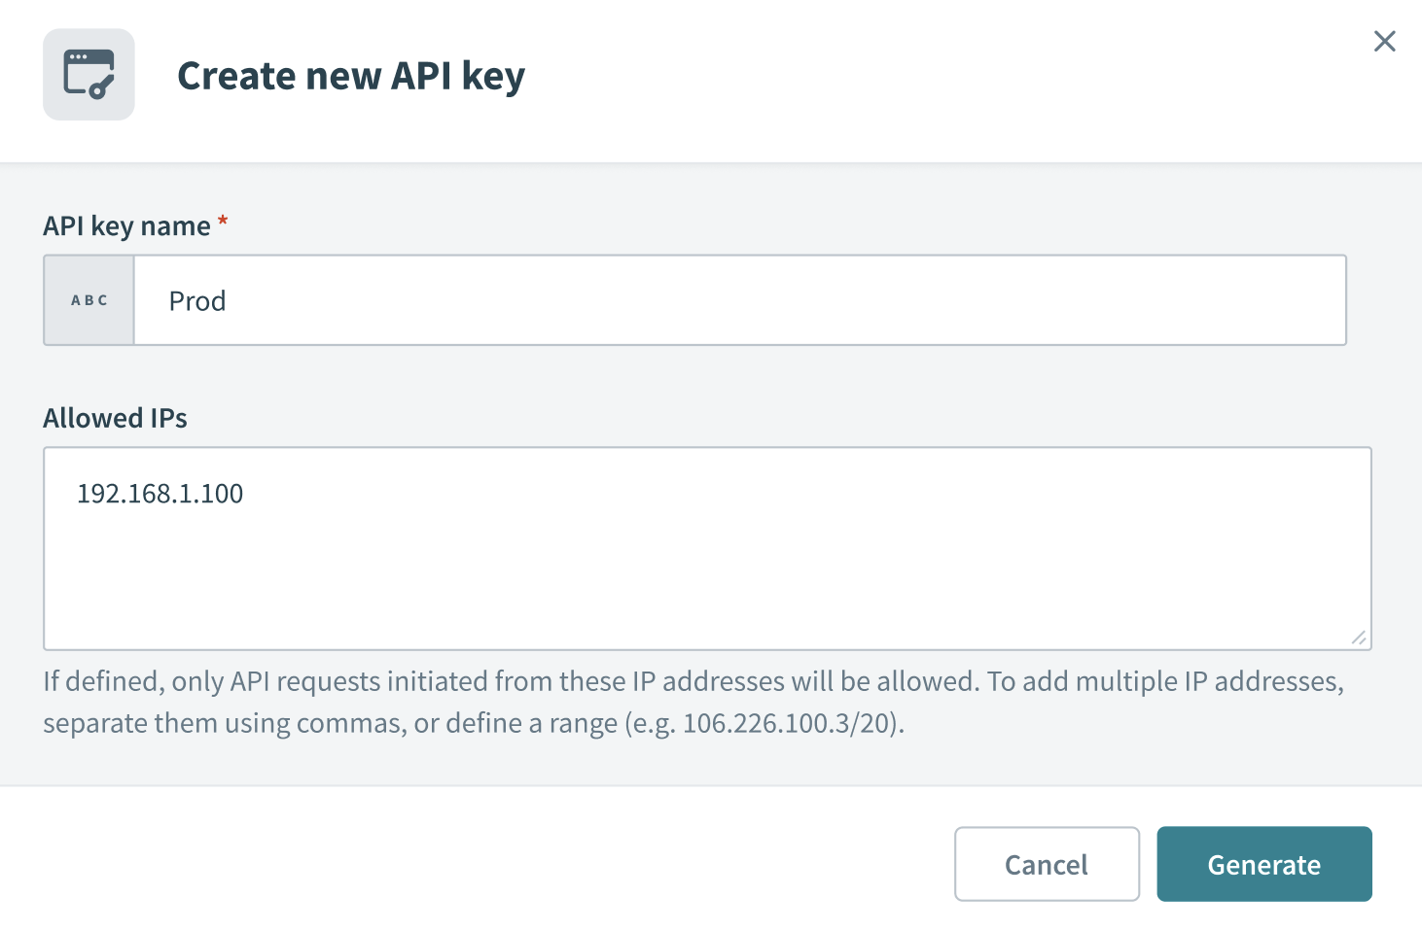Screen dimensions: 1422x931
Task: Click the resize handle of the Allowed IPs box
Action: pos(1359,638)
